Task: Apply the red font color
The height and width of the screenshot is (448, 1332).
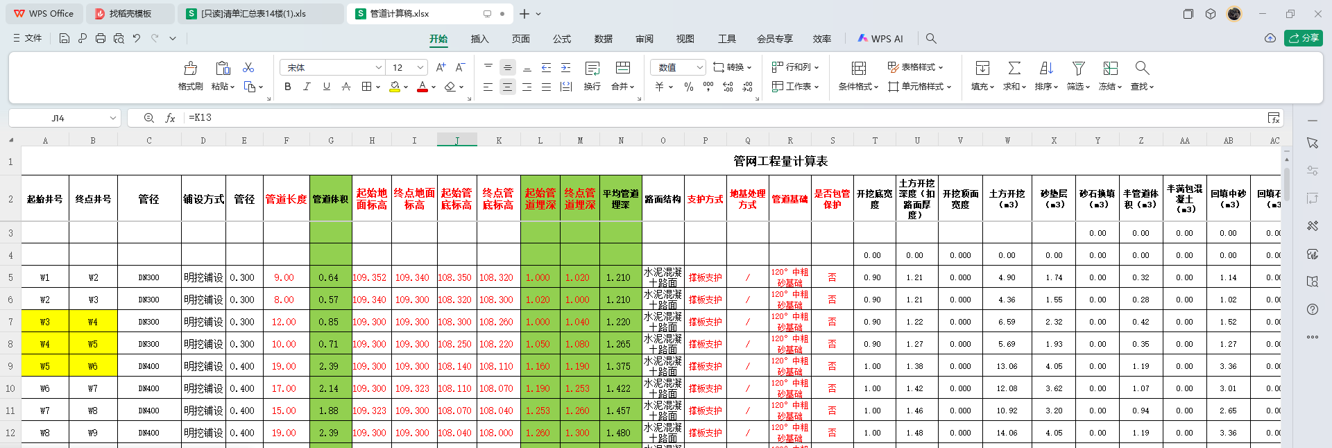Action: coord(422,87)
